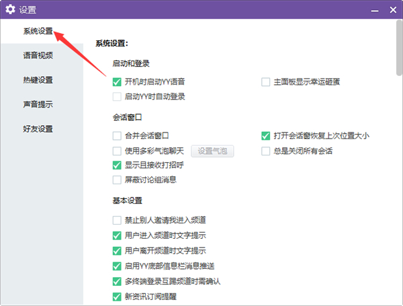Click the 基本设置 section heading
Screen dimensions: 403x306
(128, 200)
